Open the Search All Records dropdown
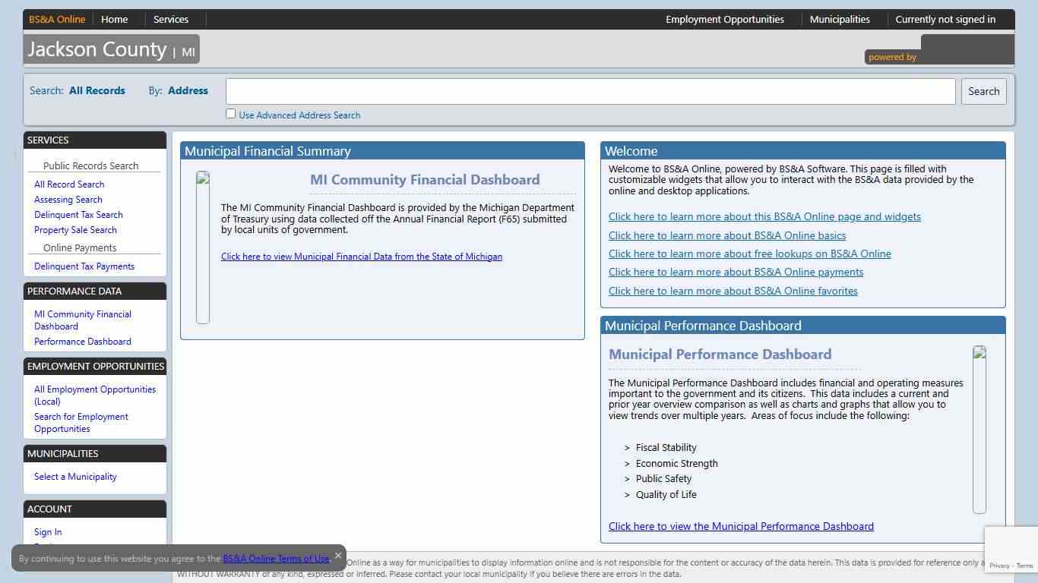Image resolution: width=1038 pixels, height=583 pixels. (x=97, y=90)
